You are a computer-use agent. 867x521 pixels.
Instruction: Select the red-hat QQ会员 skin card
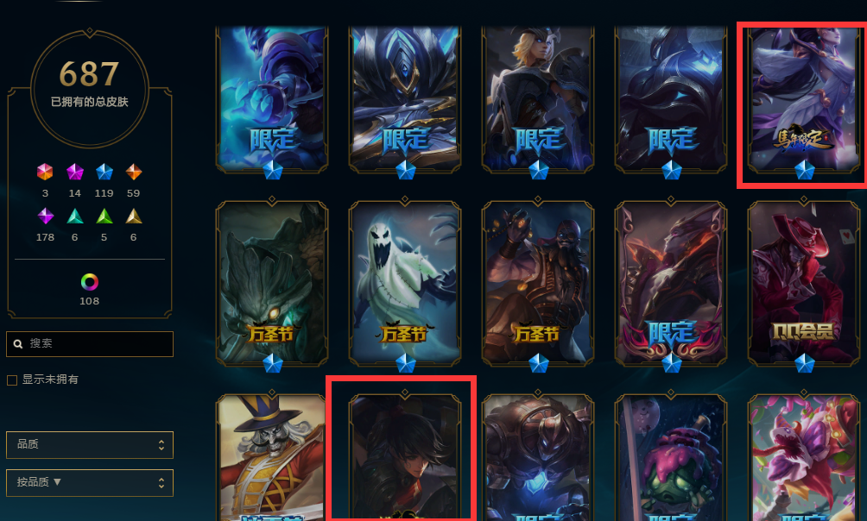point(803,284)
